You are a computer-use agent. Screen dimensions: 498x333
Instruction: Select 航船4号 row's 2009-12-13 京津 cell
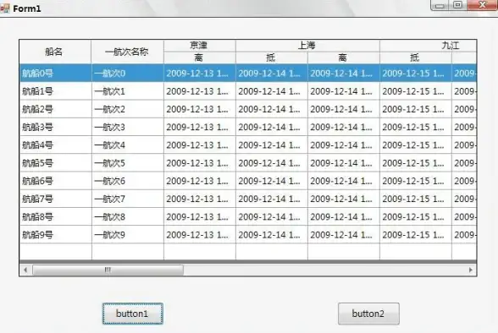[x=200, y=145]
